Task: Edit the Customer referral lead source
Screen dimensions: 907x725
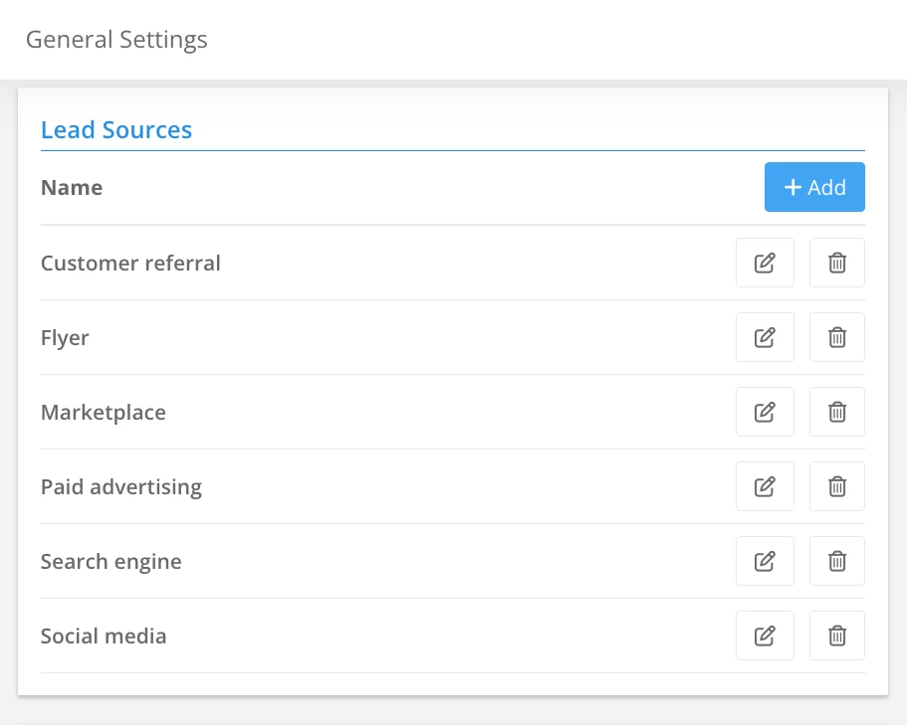Action: pos(765,263)
